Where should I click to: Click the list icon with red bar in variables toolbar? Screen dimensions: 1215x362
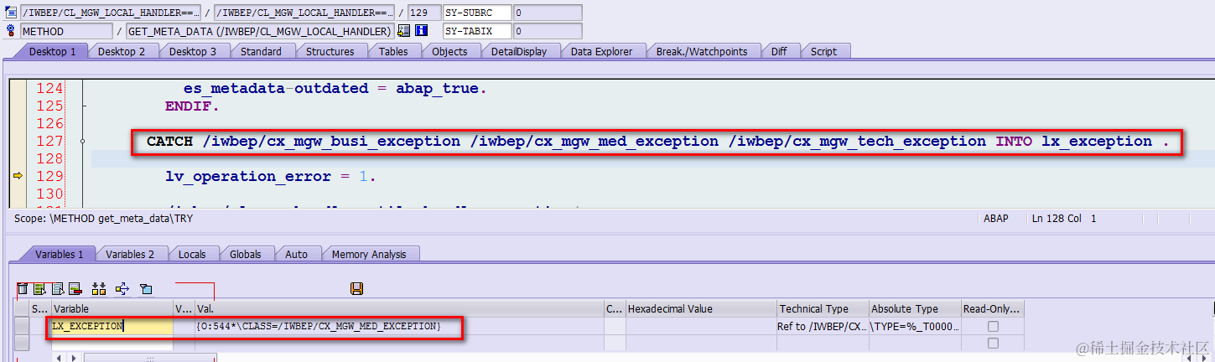(75, 289)
